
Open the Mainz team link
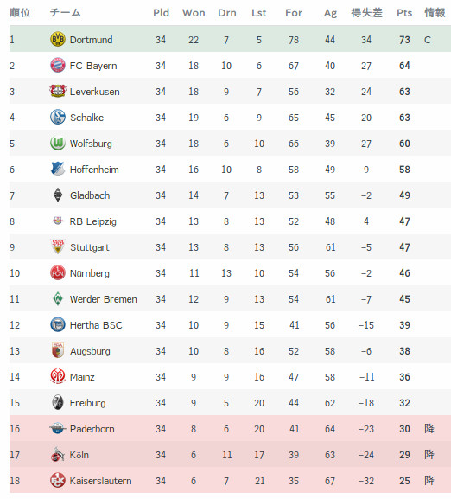pos(82,377)
